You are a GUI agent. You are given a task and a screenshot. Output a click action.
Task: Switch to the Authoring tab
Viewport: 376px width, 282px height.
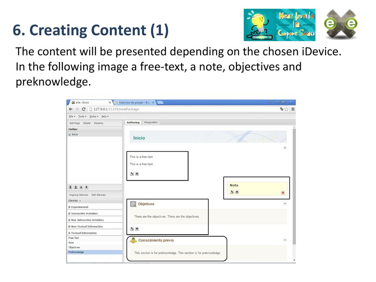coord(133,123)
